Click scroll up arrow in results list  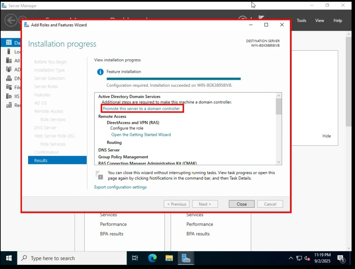click(279, 96)
